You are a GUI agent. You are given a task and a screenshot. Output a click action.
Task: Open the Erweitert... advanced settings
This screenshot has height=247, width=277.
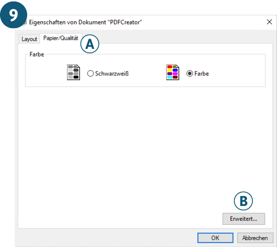click(x=243, y=219)
